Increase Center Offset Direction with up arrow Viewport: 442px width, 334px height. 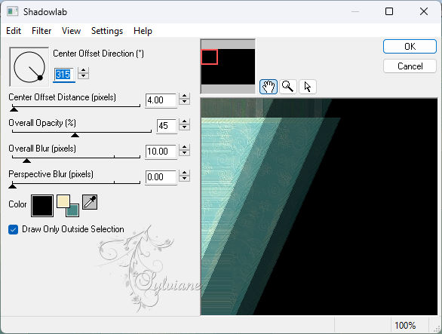coord(83,70)
